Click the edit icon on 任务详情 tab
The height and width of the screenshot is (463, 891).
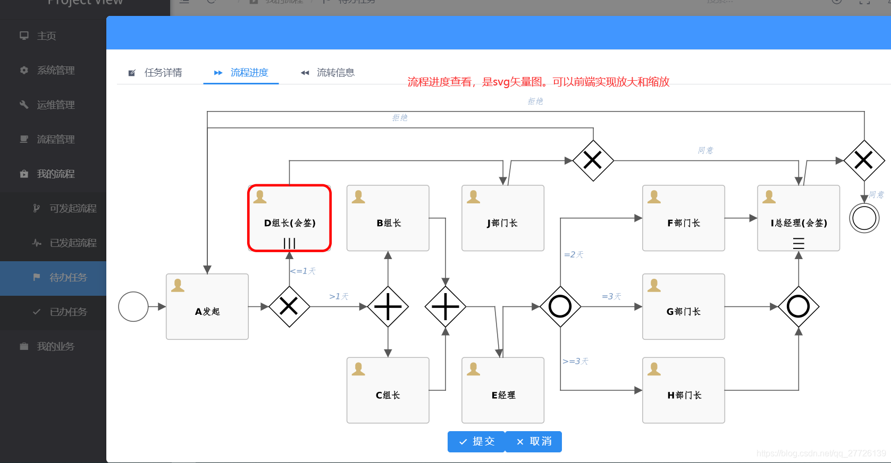pos(132,73)
